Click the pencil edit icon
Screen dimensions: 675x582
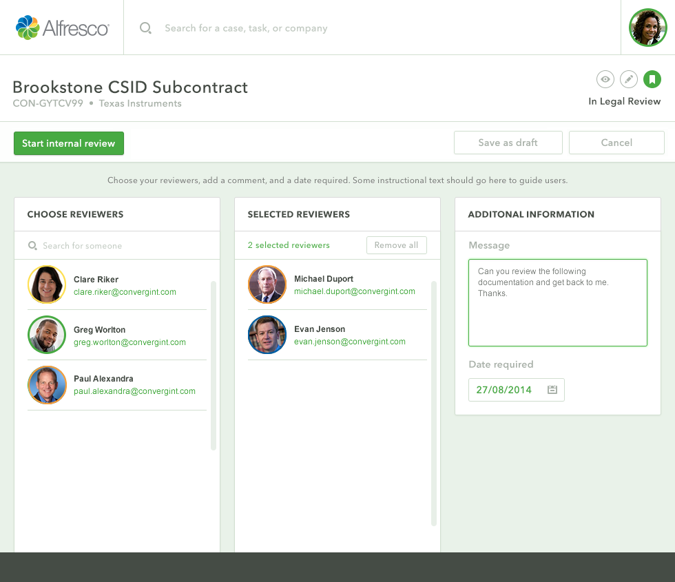coord(628,79)
